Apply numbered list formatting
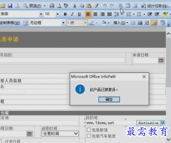 [129, 14]
